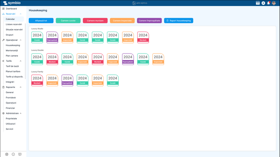Viewport: 280px width, 157px height.
Task: Open Tarife și disponib.
Action: pyautogui.click(x=14, y=77)
